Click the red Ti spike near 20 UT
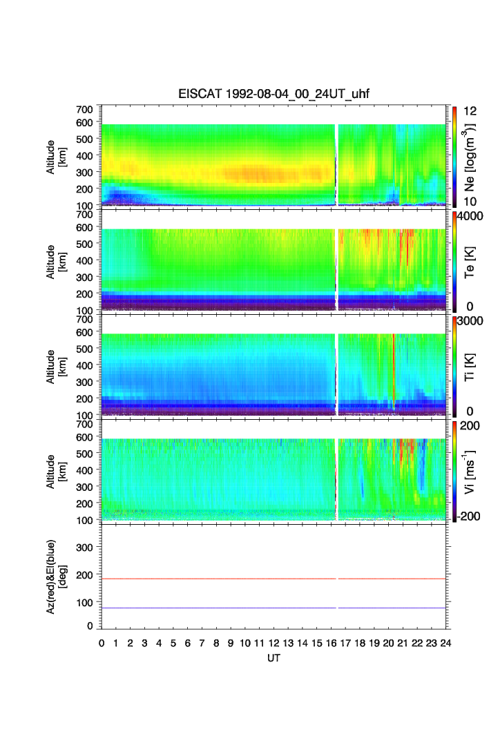Viewport: 489px width, 734px height. point(394,370)
